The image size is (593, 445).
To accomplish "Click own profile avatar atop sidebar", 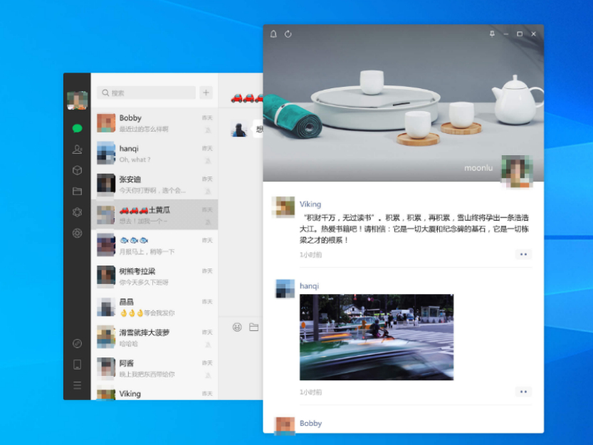I will pyautogui.click(x=78, y=100).
